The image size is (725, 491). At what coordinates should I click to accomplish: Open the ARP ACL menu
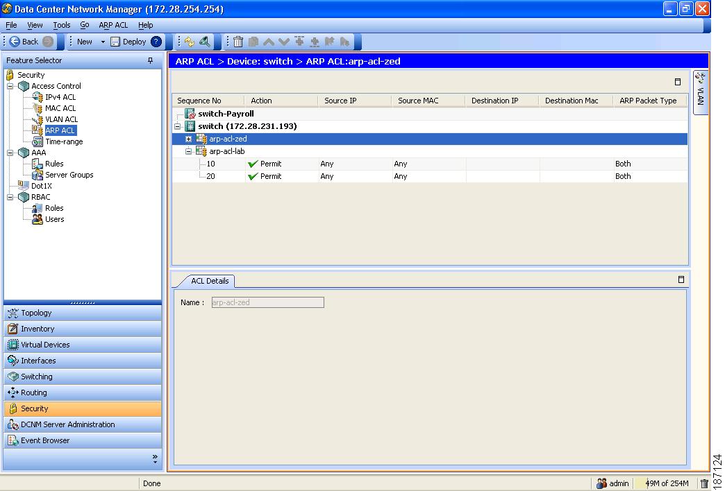tap(112, 25)
